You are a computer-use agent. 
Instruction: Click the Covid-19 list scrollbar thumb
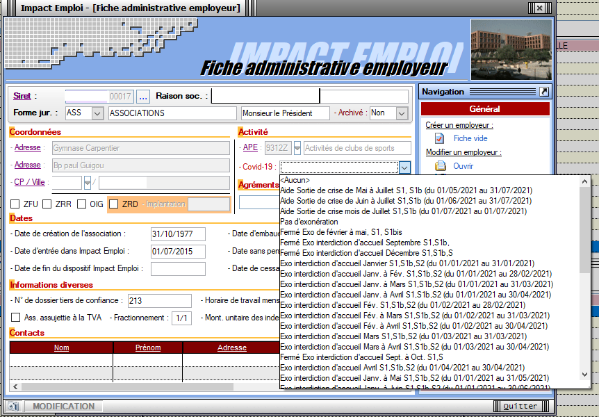584,230
